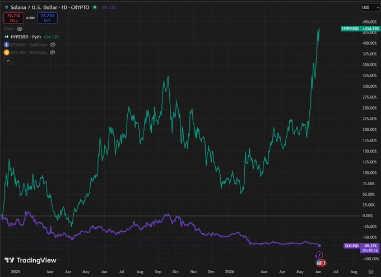This screenshot has height=277, width=381.
Task: Click the Bitcoin logo in legend
Action: click(7, 53)
